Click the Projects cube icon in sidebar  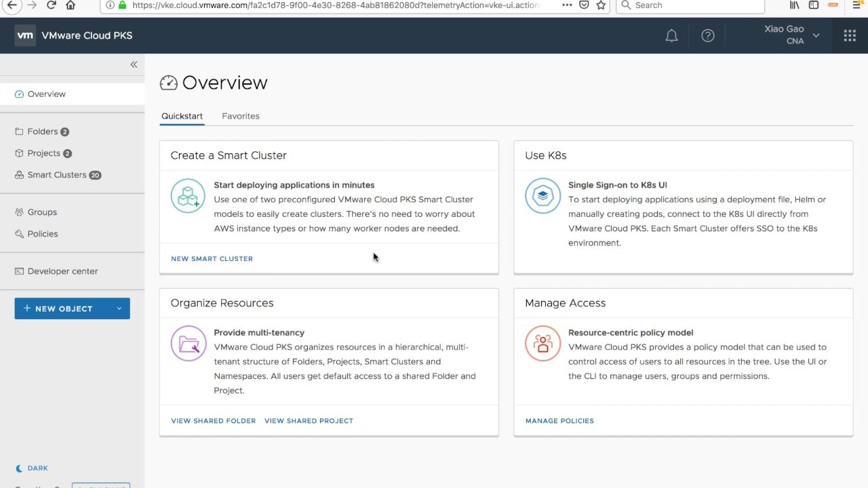[20, 153]
